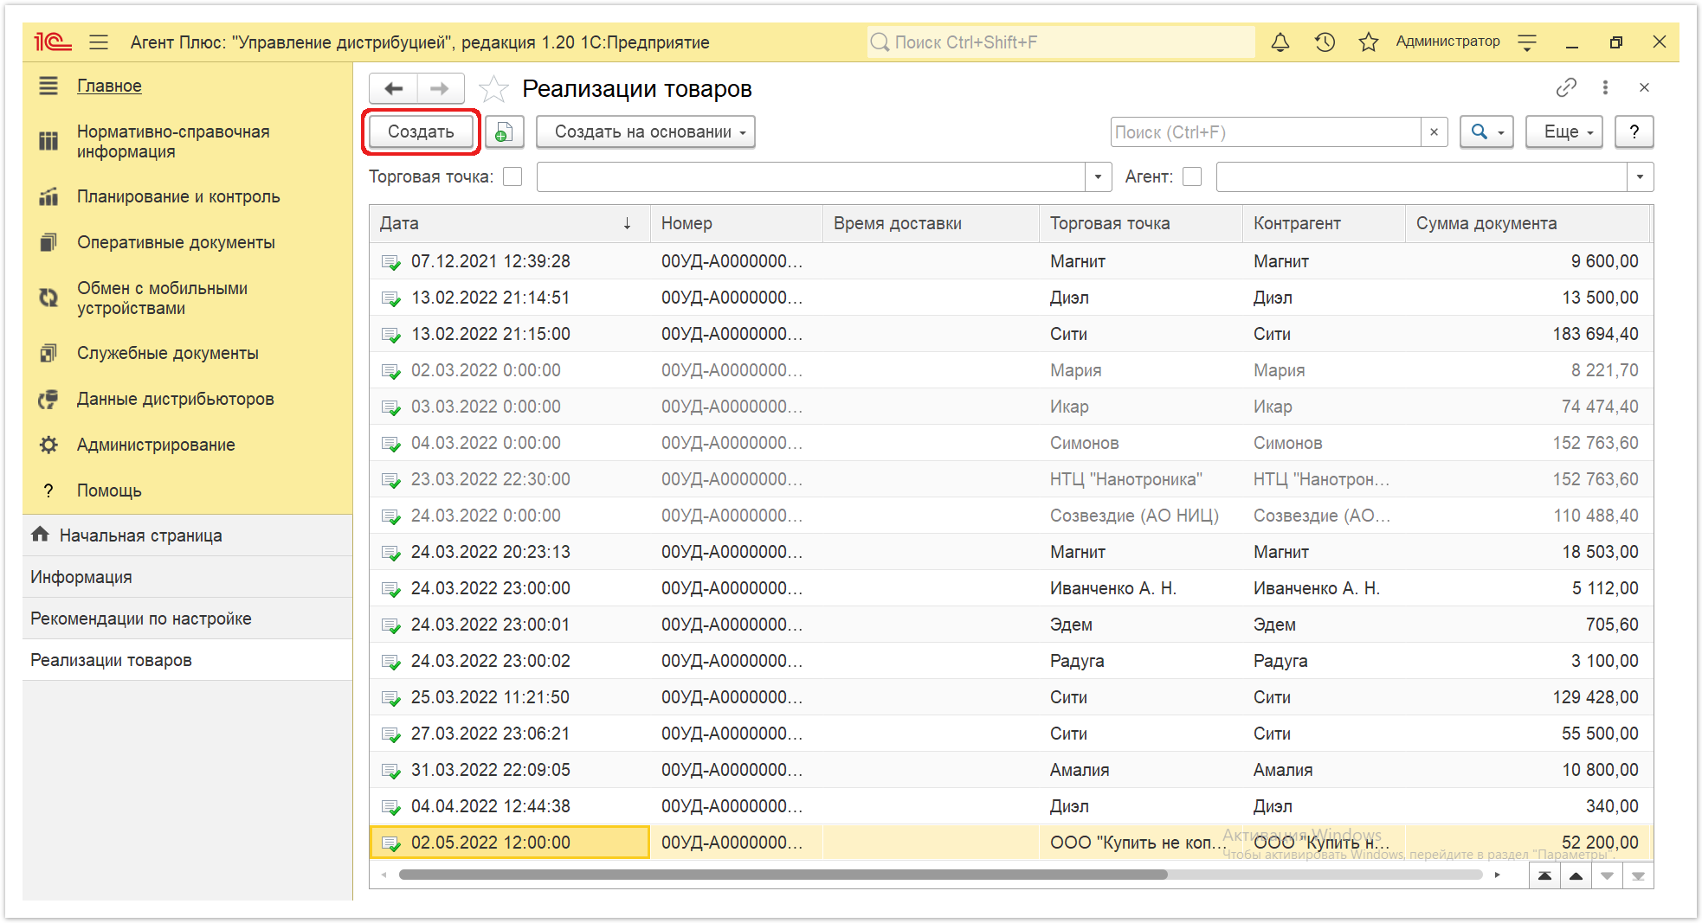
Task: Switch to Реализации товаров tab
Action: [x=187, y=659]
